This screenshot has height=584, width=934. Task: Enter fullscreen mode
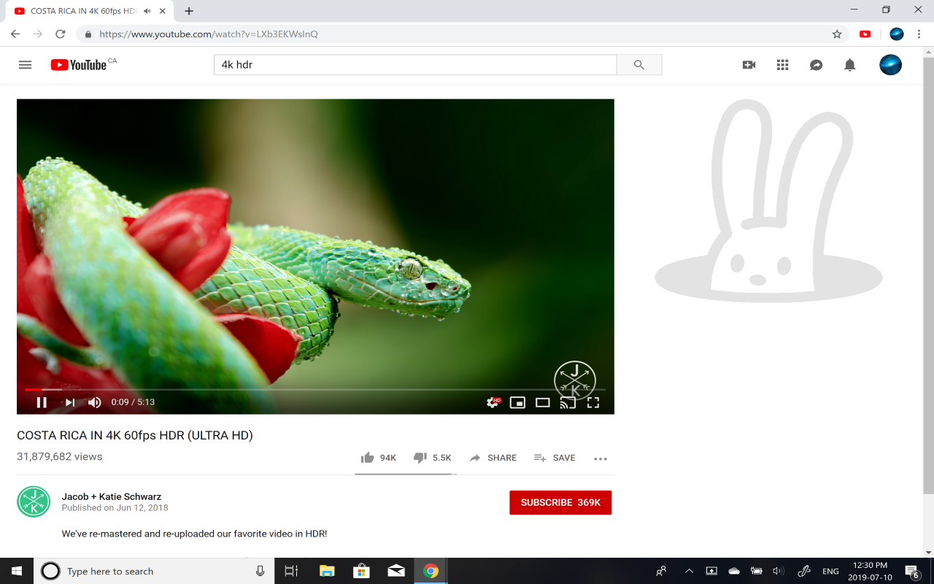(x=593, y=401)
